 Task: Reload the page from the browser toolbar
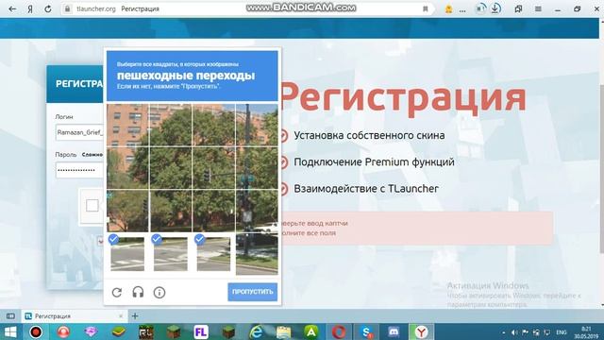coord(48,8)
